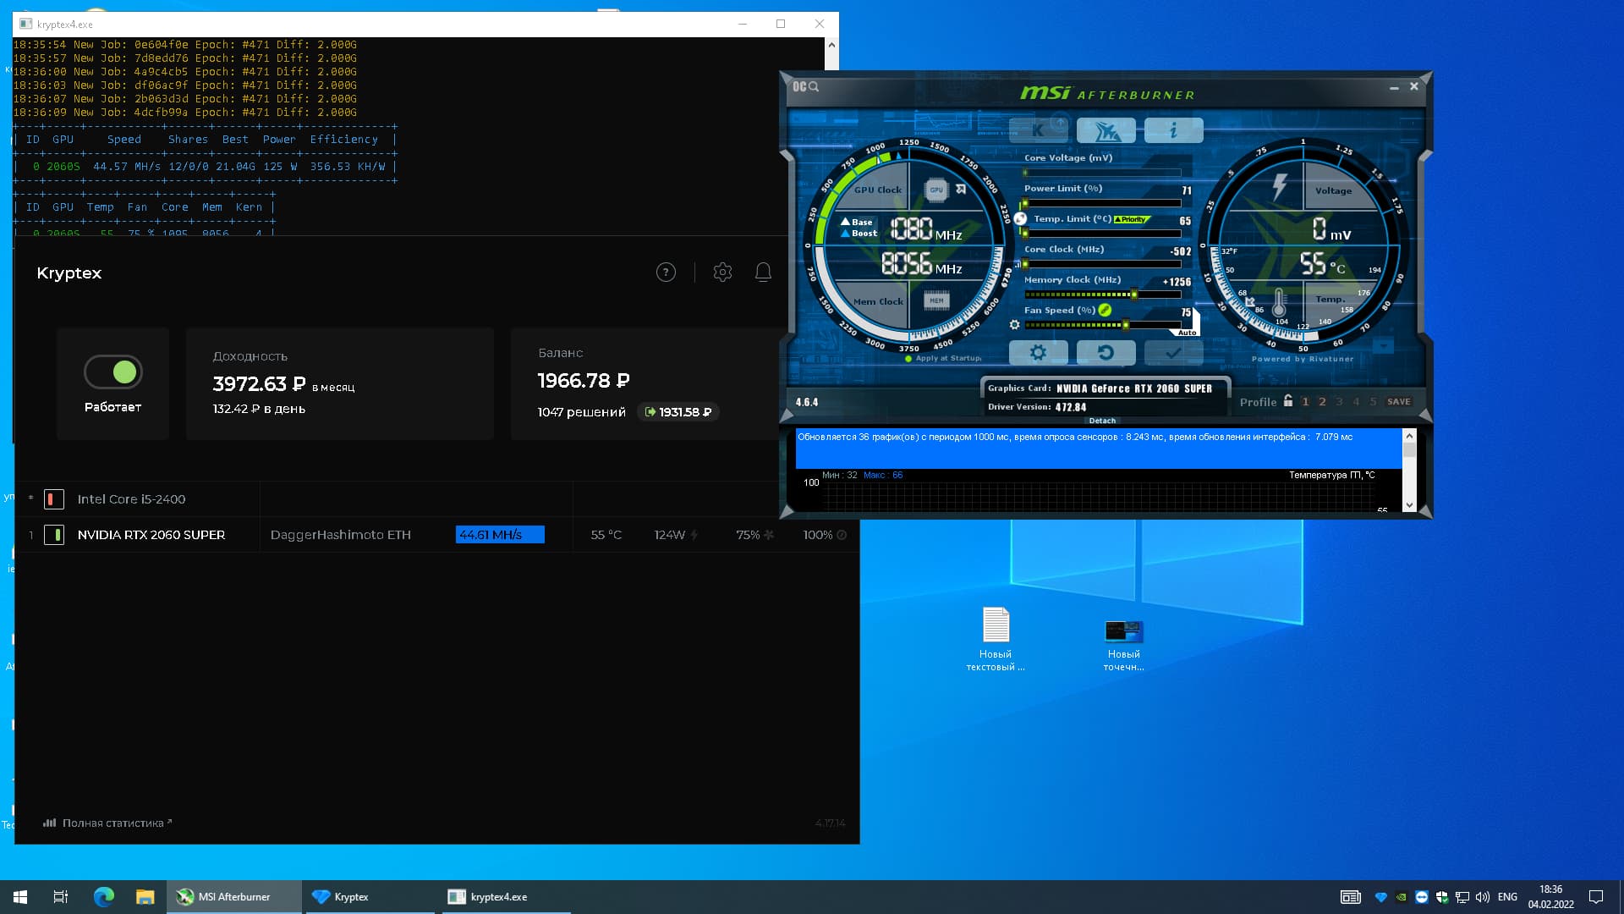Viewport: 1624px width, 914px height.
Task: Toggle Apply at Startup option
Action: pos(943,358)
